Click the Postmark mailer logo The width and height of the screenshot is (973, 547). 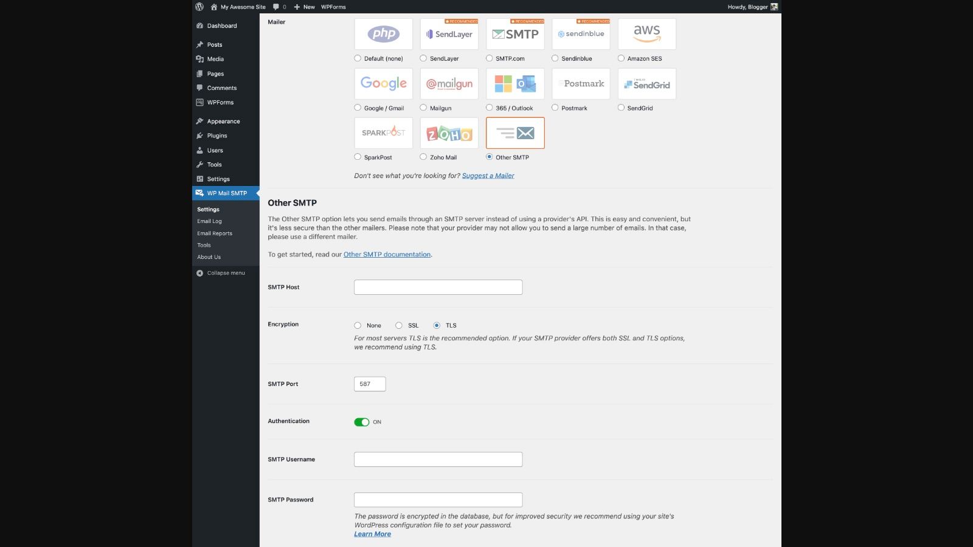point(581,83)
